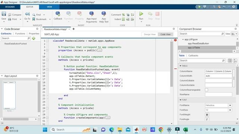Screen dimensions: 239x134
Task: Click the App Layout thumbnail preview
Action: [x=9, y=95]
